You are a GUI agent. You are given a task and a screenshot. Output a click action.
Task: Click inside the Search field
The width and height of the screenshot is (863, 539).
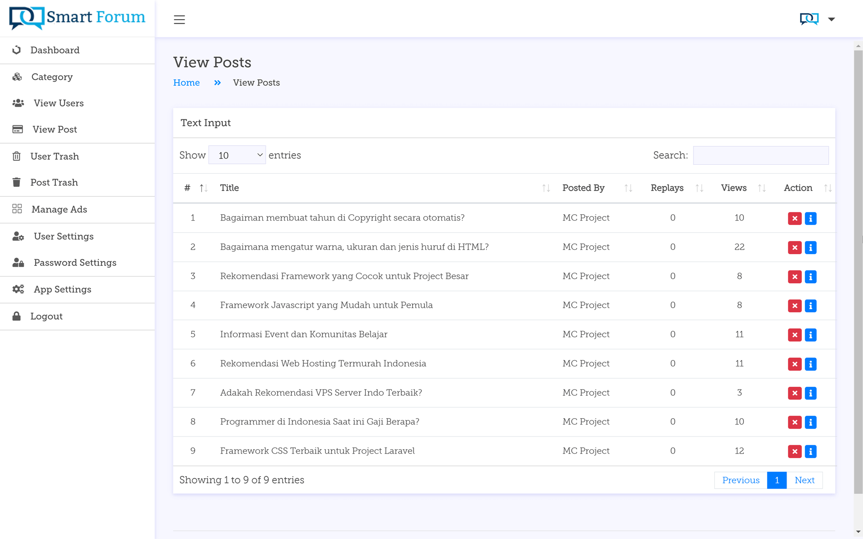[x=761, y=155]
